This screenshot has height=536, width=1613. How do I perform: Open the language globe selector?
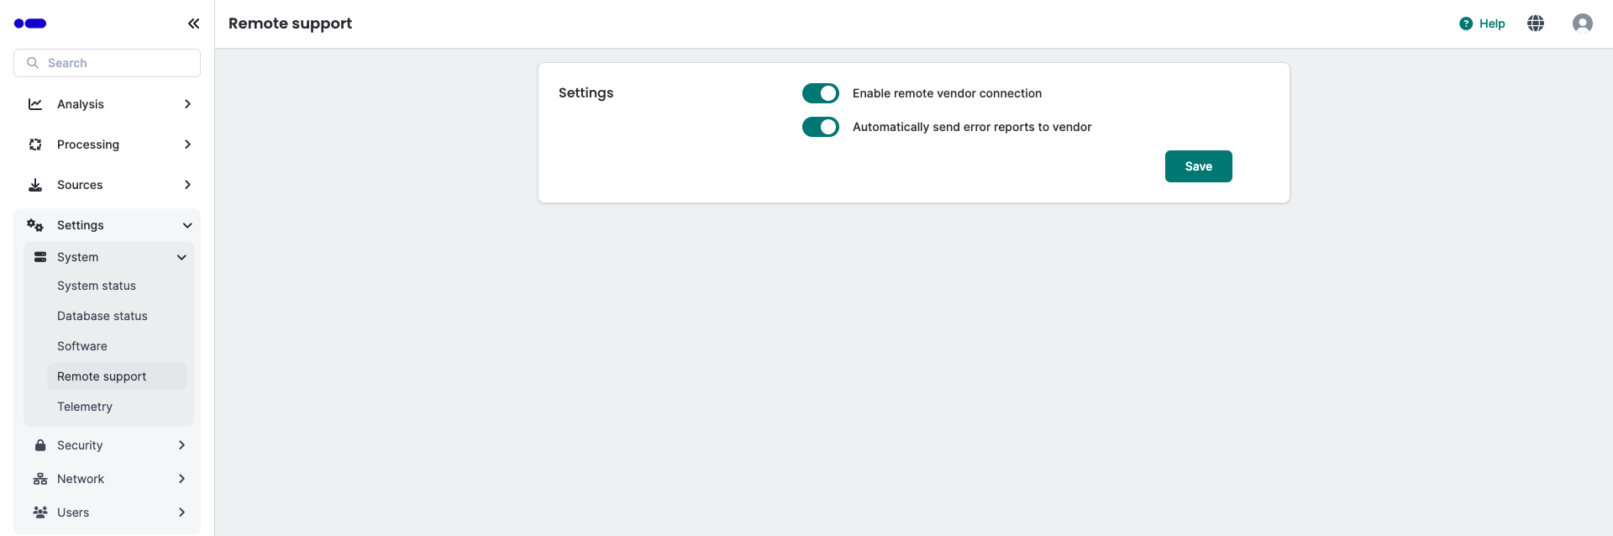pos(1536,23)
